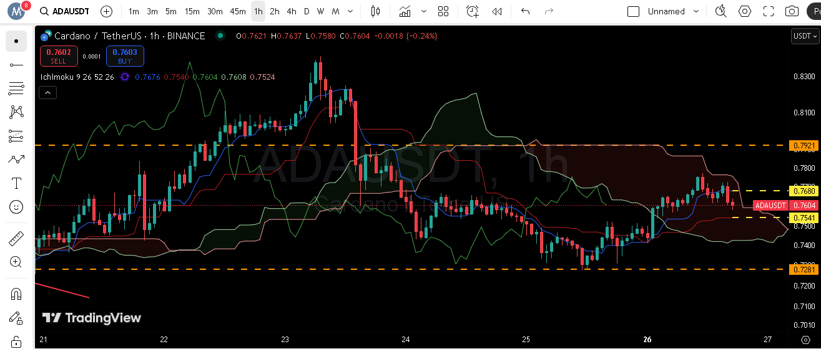Image resolution: width=821 pixels, height=349 pixels.
Task: Click the 0.7921 orange price label
Action: click(x=803, y=146)
